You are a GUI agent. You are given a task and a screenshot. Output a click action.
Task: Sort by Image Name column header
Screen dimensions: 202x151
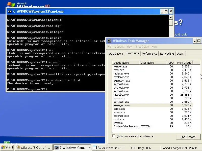[126, 62]
